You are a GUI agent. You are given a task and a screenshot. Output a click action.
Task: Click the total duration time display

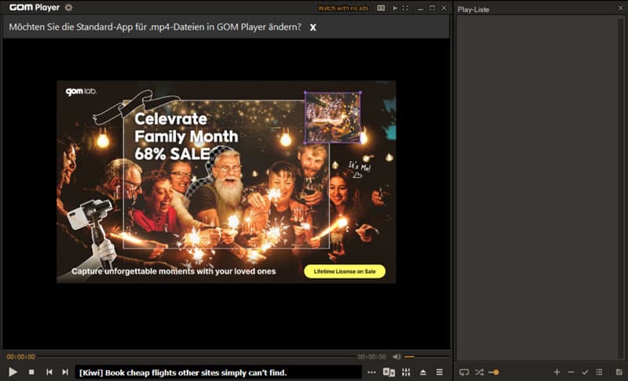(372, 356)
